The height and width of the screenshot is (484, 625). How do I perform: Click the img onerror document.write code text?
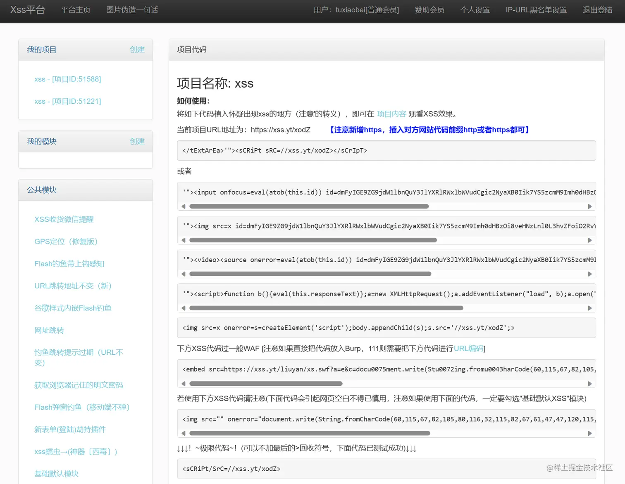point(389,420)
